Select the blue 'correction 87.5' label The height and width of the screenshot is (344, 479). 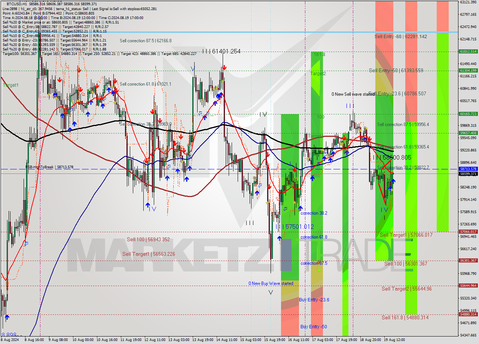point(314,263)
